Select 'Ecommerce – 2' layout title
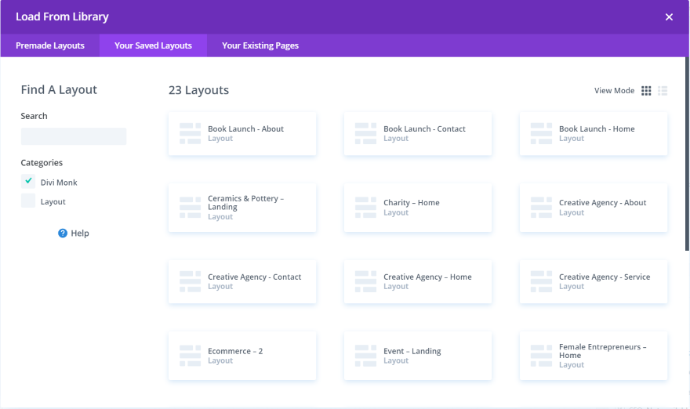Screen dimensions: 690x409 tap(235, 351)
